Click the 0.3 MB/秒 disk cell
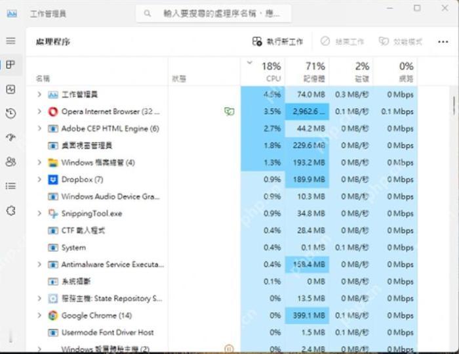Image resolution: width=459 pixels, height=354 pixels. pos(351,95)
